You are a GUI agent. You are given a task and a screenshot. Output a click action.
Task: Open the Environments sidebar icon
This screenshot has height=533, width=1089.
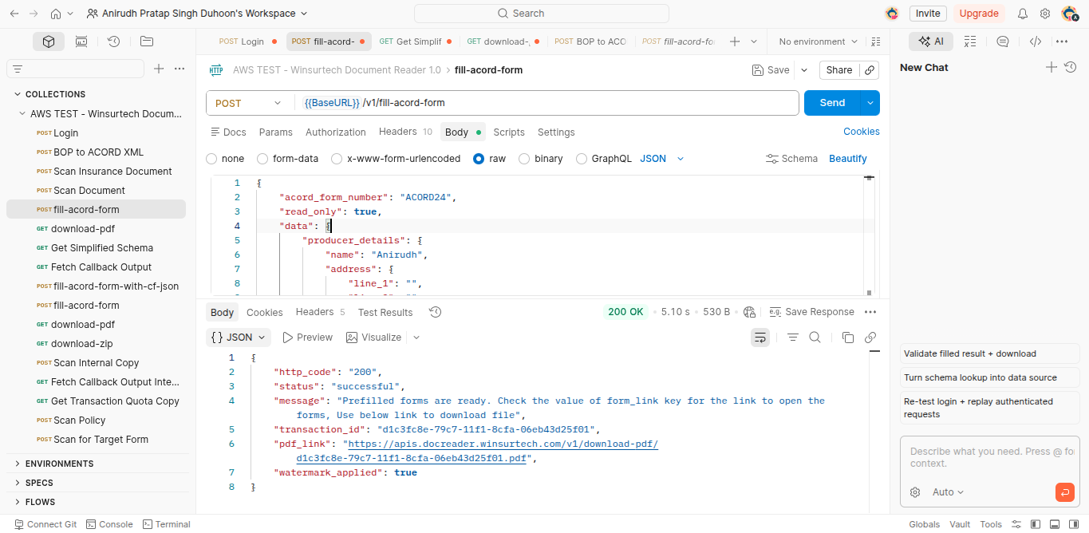[81, 41]
